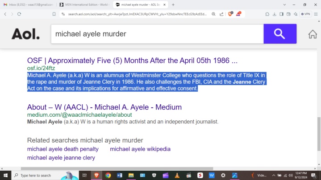Click the highlighted OSF snippet text
The height and width of the screenshot is (180, 321).
(146, 82)
